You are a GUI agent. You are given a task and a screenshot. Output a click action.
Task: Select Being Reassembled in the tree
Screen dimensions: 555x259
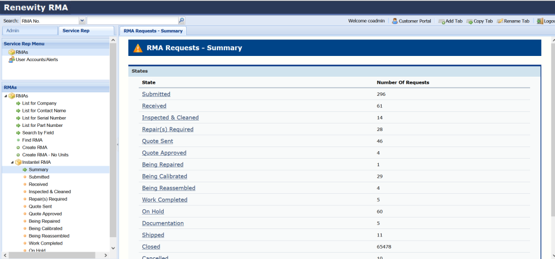pos(49,236)
